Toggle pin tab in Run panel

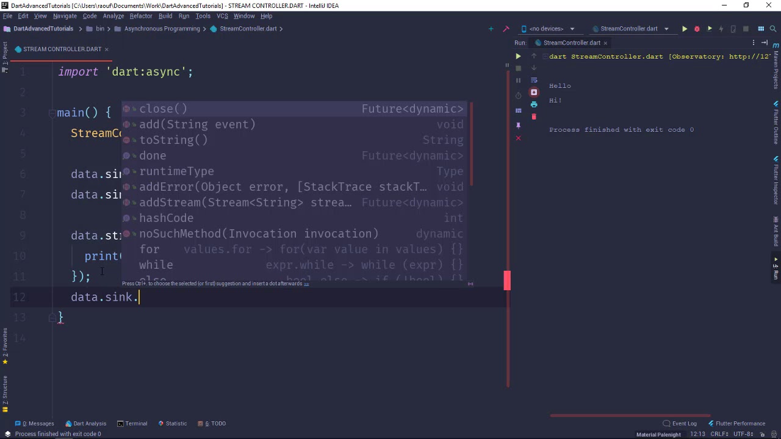[x=518, y=125]
